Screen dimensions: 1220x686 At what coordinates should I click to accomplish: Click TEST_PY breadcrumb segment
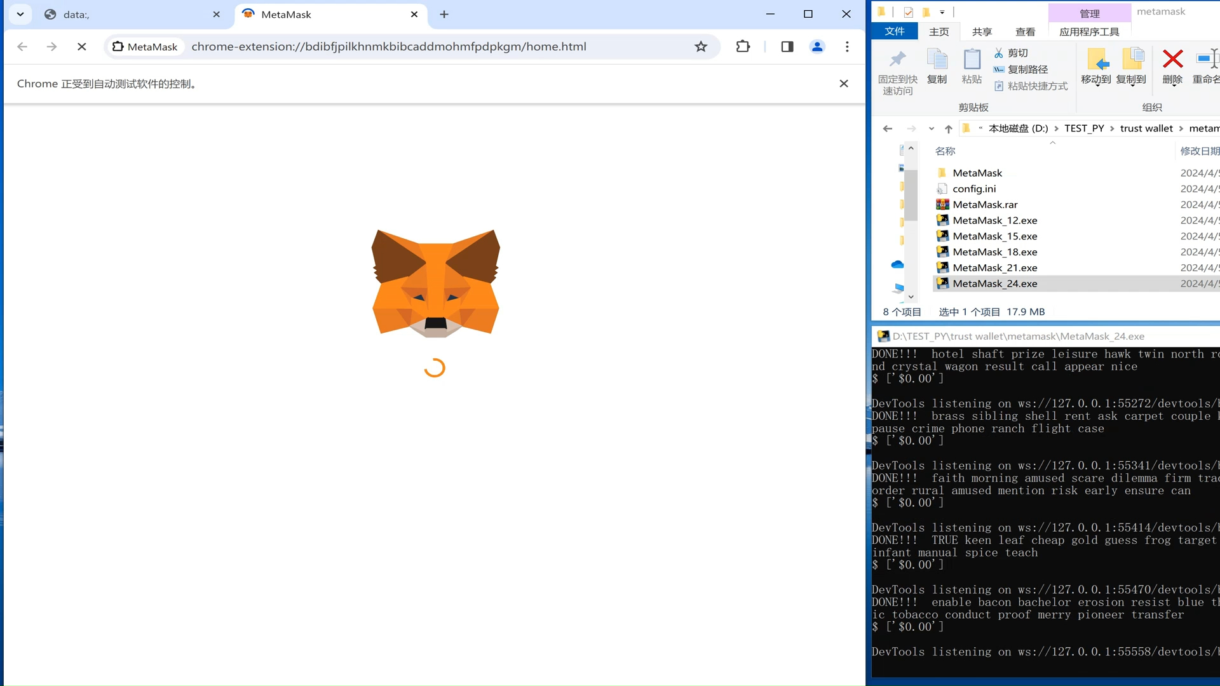[x=1084, y=128]
